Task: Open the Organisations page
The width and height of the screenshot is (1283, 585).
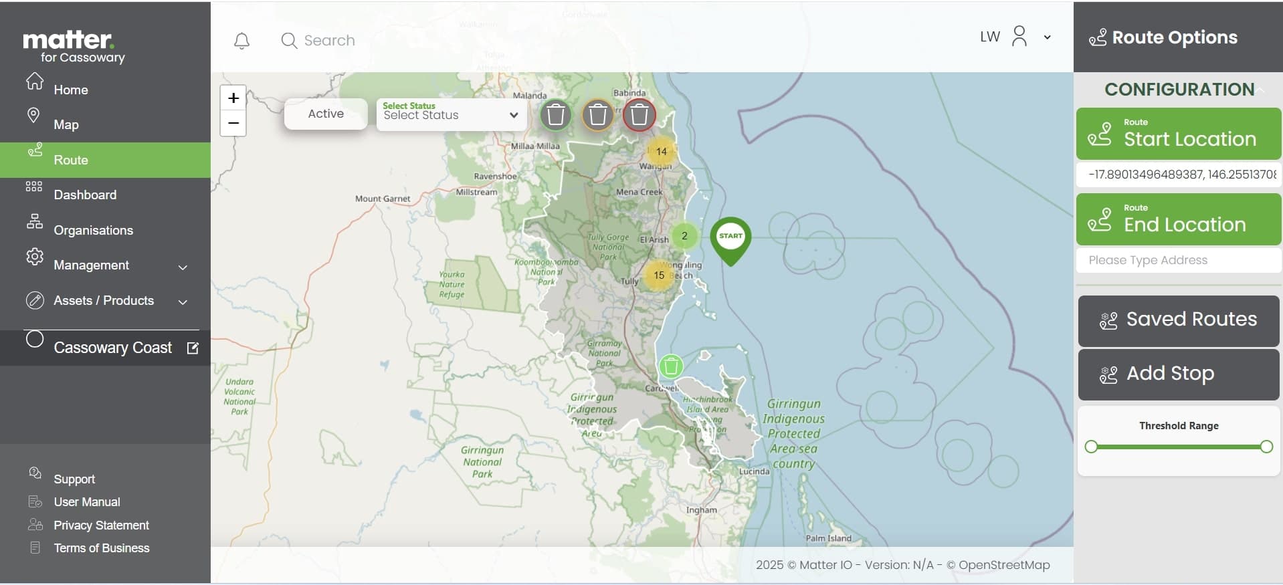Action: pos(93,230)
